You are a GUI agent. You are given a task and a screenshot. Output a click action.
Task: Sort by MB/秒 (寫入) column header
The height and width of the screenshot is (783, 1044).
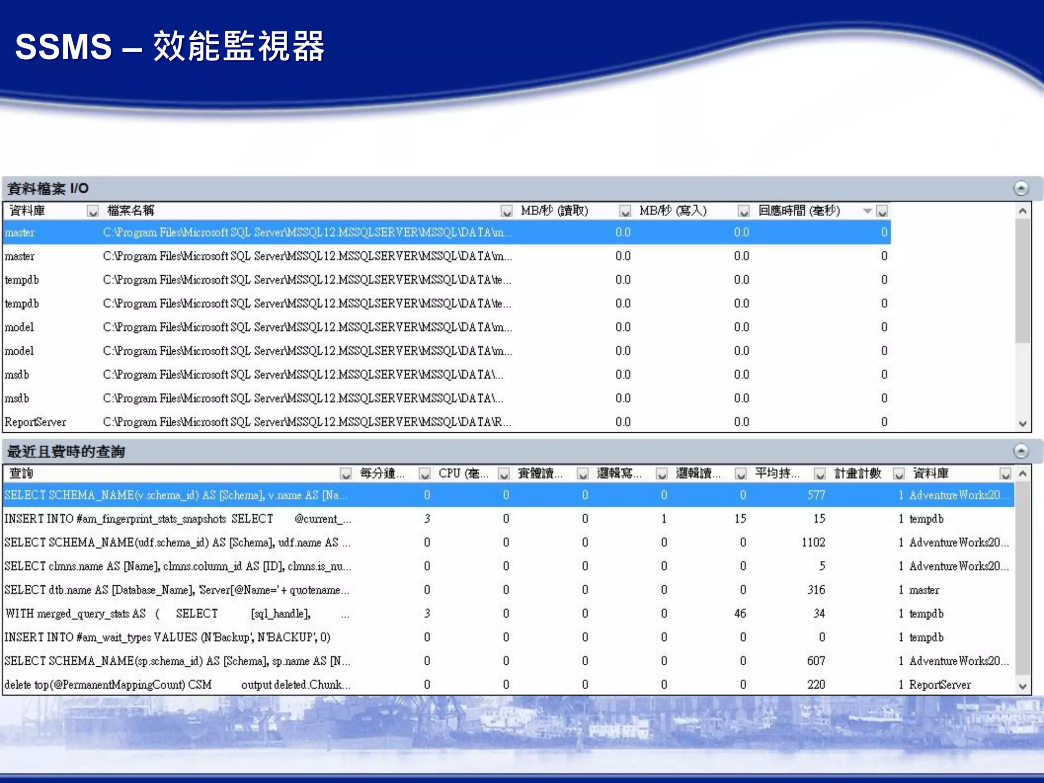[673, 210]
